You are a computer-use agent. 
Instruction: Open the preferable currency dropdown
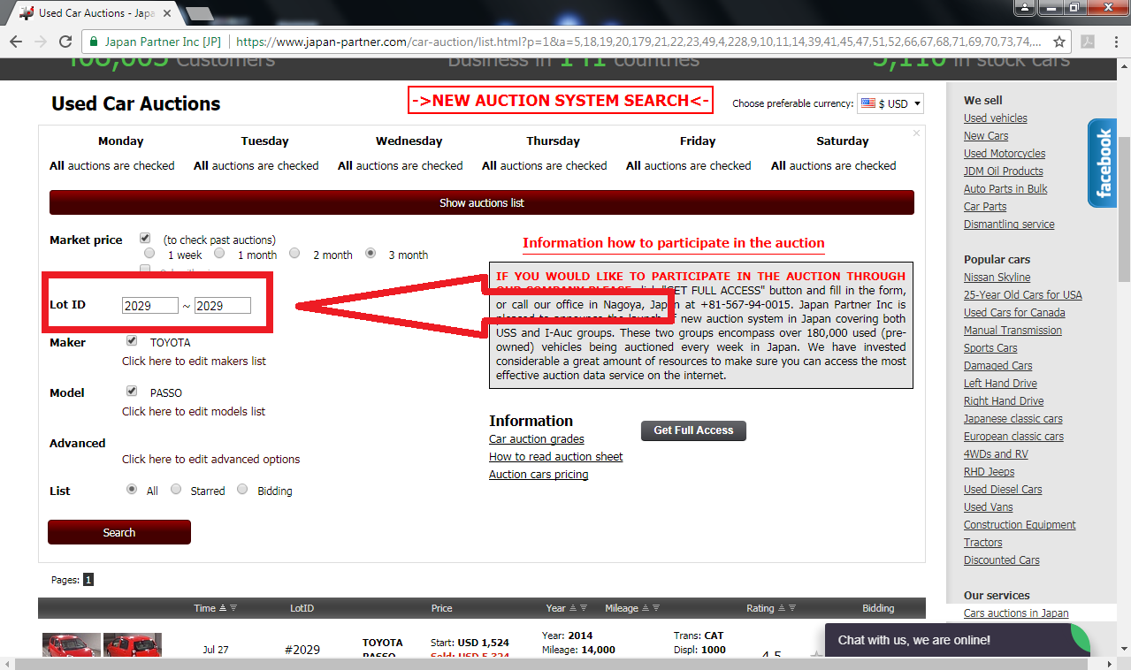[890, 103]
